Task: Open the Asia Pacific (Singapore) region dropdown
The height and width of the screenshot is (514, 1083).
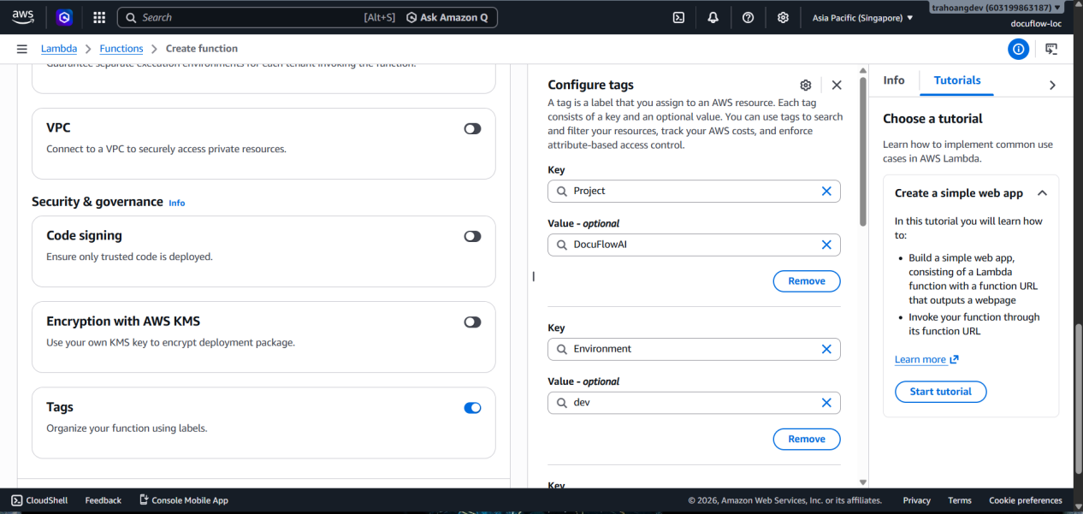Action: pyautogui.click(x=862, y=18)
